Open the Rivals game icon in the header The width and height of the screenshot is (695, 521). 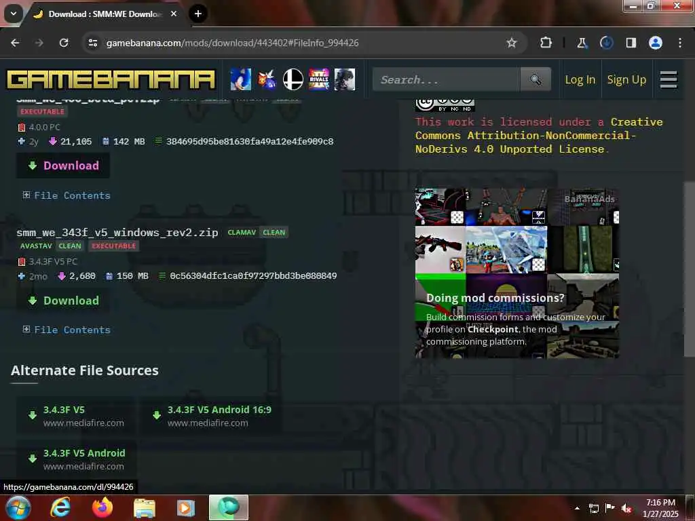(x=319, y=80)
